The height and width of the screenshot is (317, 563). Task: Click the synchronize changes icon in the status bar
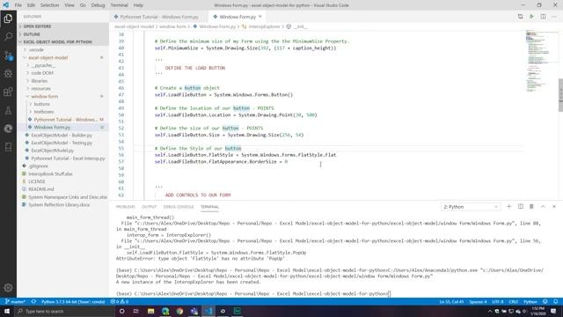pos(33,301)
